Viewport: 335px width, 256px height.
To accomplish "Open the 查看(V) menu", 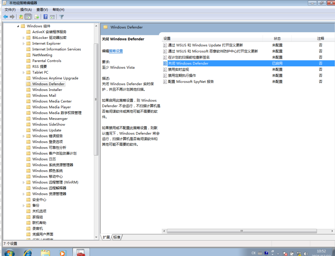I will click(x=42, y=10).
